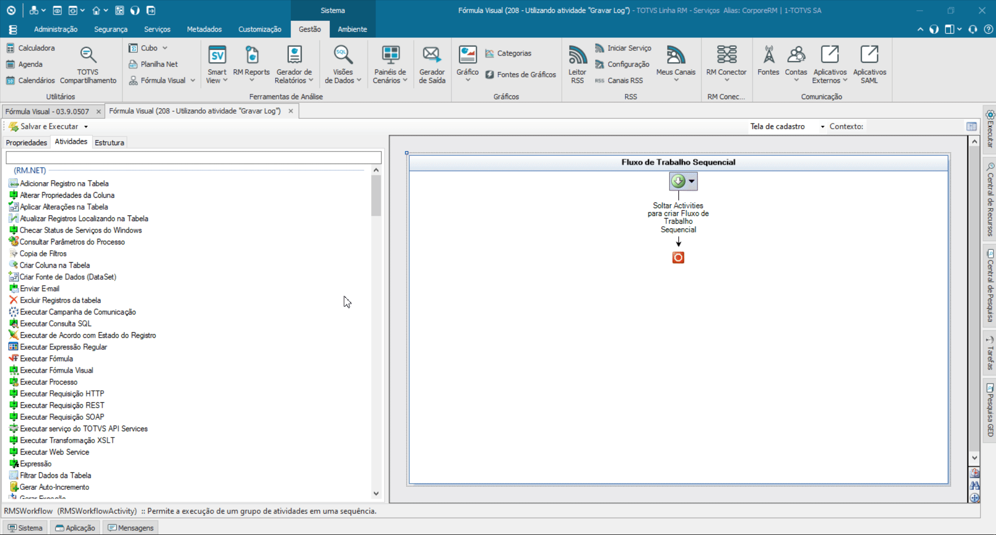Switch to the Propriedades tab
996x535 pixels.
tap(26, 143)
